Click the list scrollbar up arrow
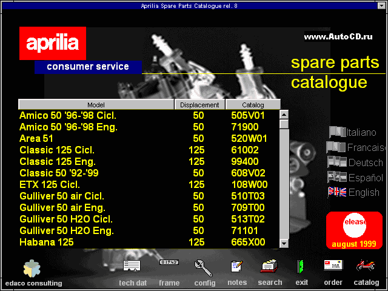Screen dimensions: 388x291 tap(284, 115)
